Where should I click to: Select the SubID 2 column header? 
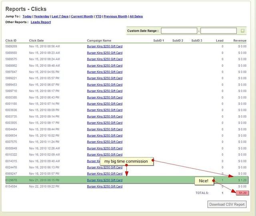(x=178, y=40)
